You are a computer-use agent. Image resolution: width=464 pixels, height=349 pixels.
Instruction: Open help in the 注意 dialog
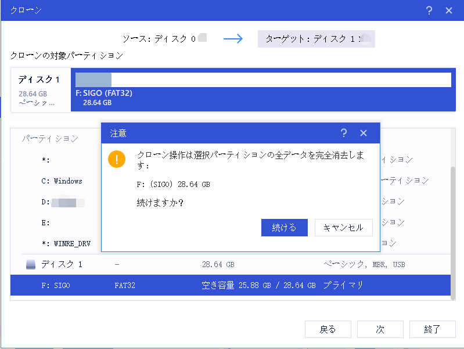pyautogui.click(x=344, y=133)
